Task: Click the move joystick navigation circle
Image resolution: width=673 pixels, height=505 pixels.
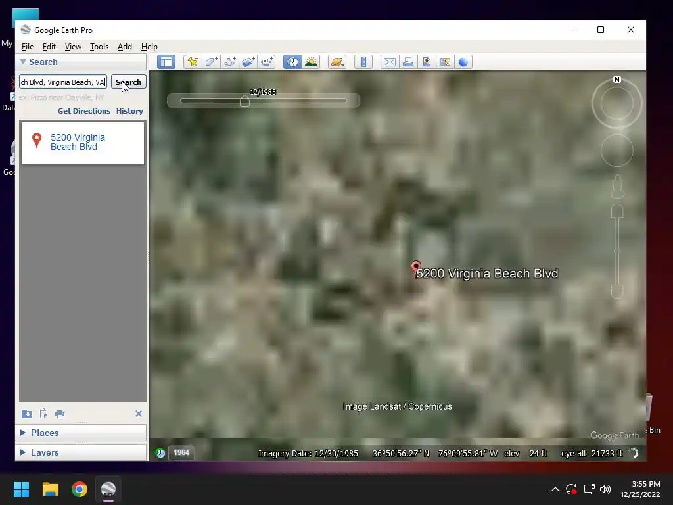Action: [616, 151]
